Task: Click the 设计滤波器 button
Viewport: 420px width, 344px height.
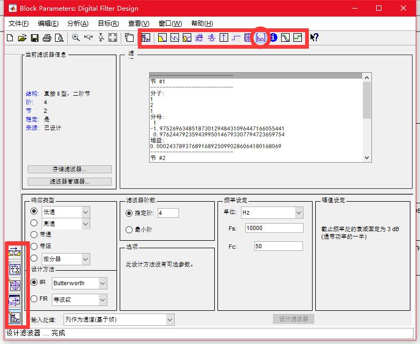Action: (293, 319)
